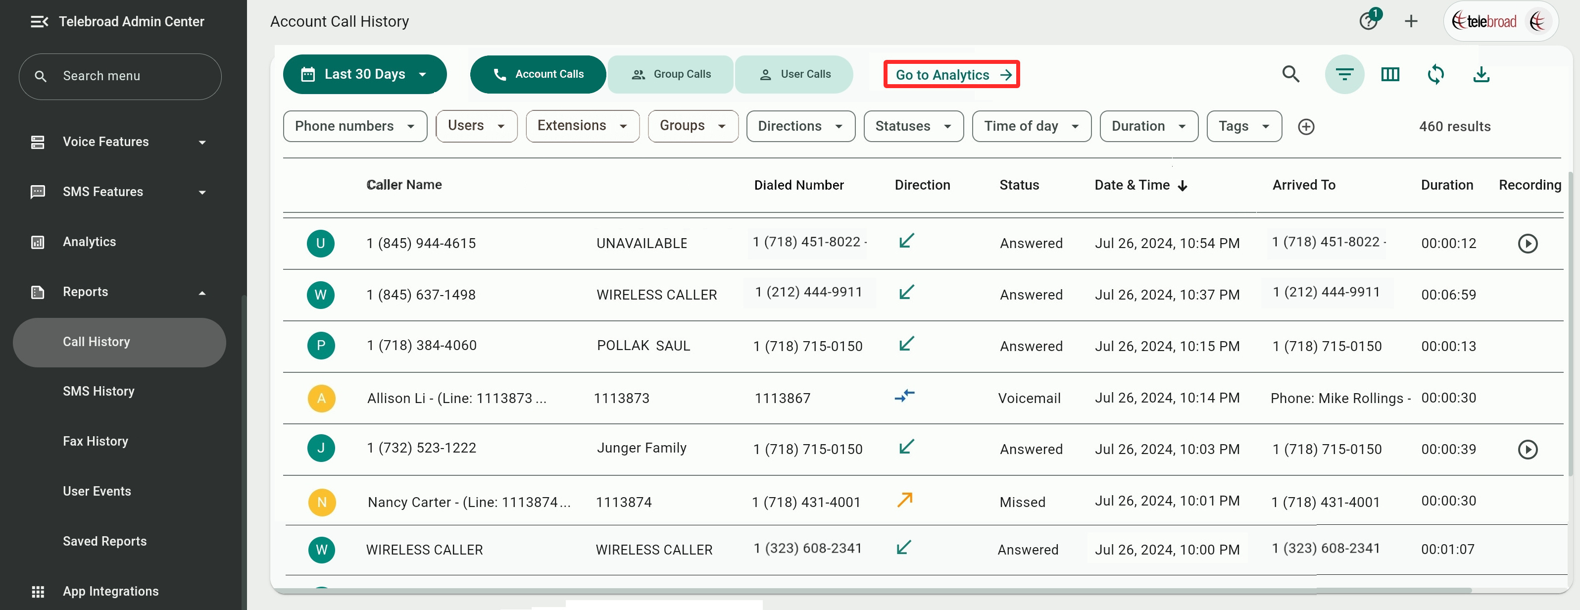The height and width of the screenshot is (610, 1580).
Task: Open SMS History in sidebar
Action: [x=98, y=392]
